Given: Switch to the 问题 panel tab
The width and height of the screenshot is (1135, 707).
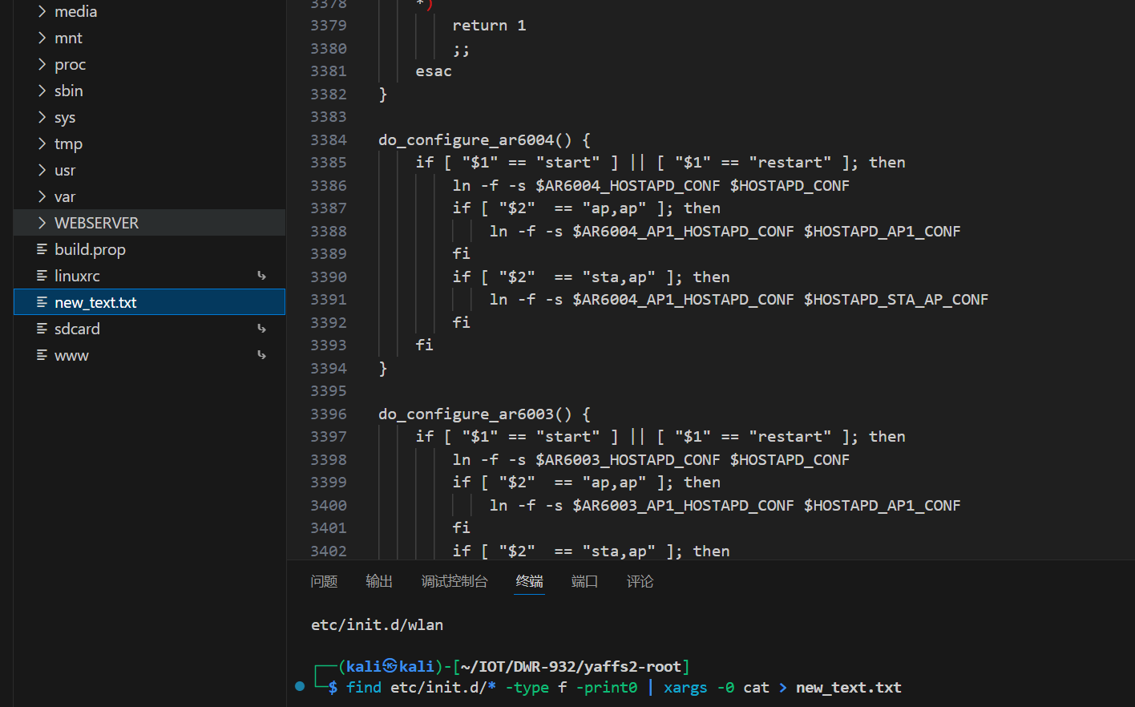Looking at the screenshot, I should (x=324, y=581).
